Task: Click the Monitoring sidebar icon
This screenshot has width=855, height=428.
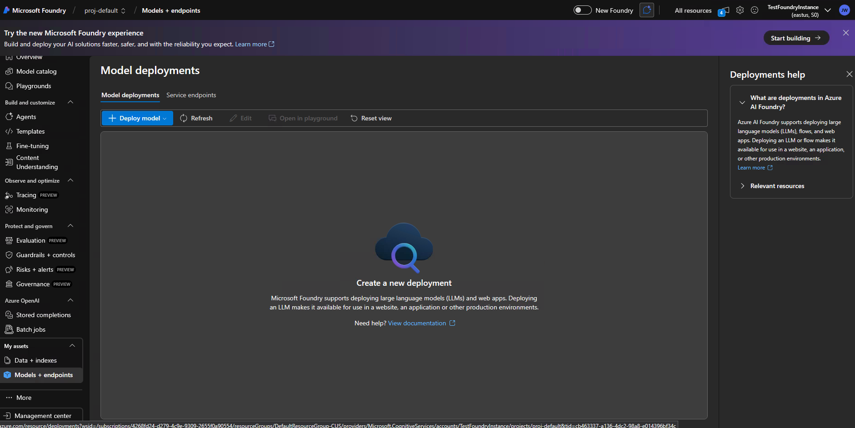Action: coord(9,209)
